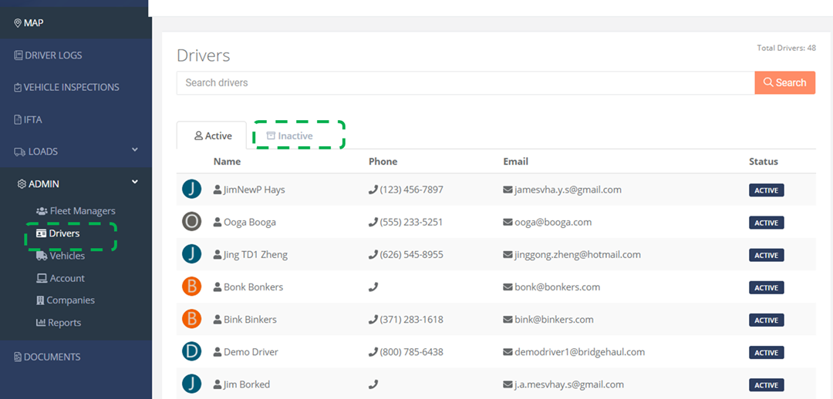Screen dimensions: 833x399
Task: Open Vehicles under Admin
Action: click(x=60, y=256)
